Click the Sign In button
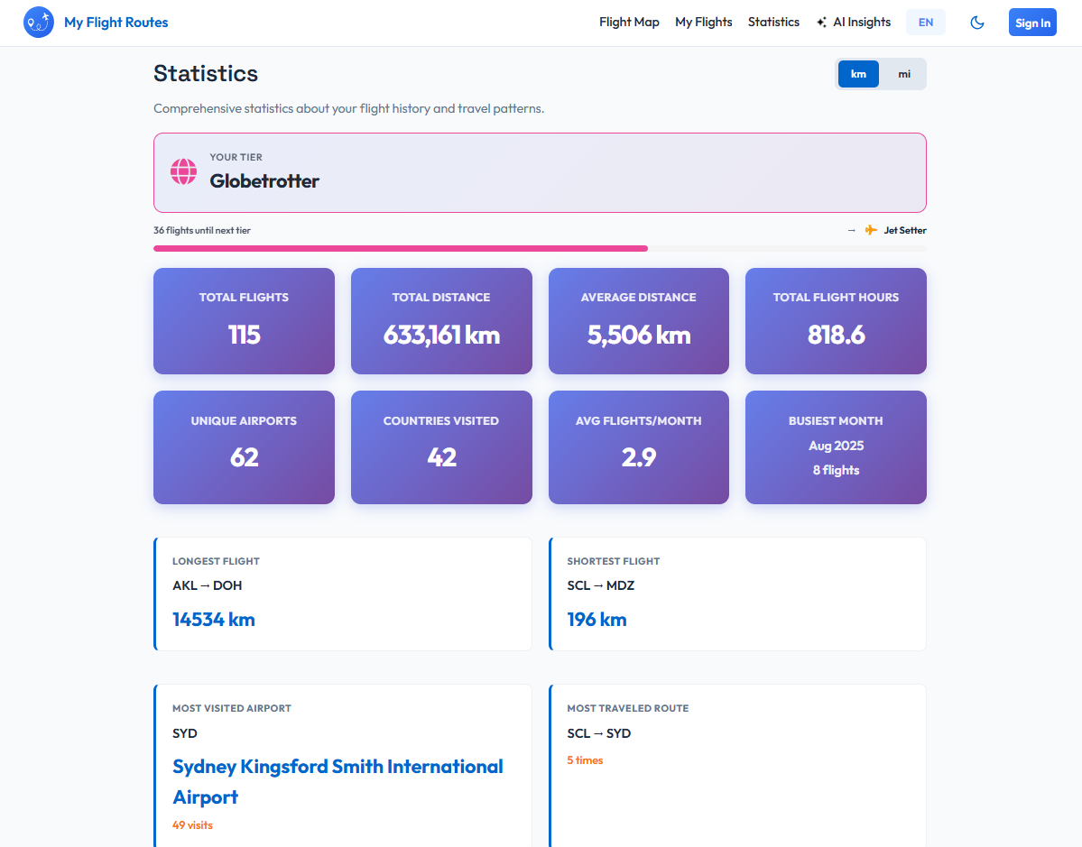The image size is (1082, 847). [x=1032, y=22]
